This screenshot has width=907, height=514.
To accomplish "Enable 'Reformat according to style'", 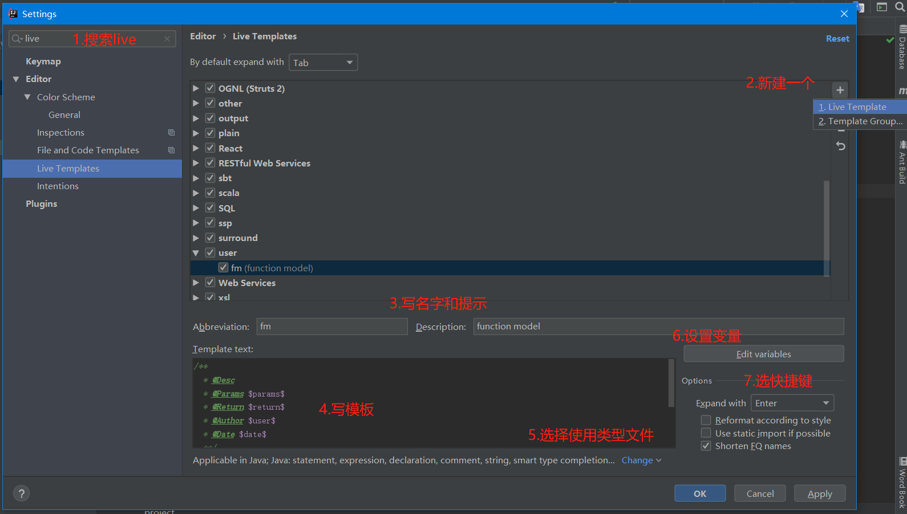I will (x=706, y=420).
